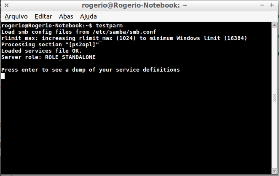This screenshot has height=176, width=279.
Task: Click the testparm command text
Action: tap(109, 26)
